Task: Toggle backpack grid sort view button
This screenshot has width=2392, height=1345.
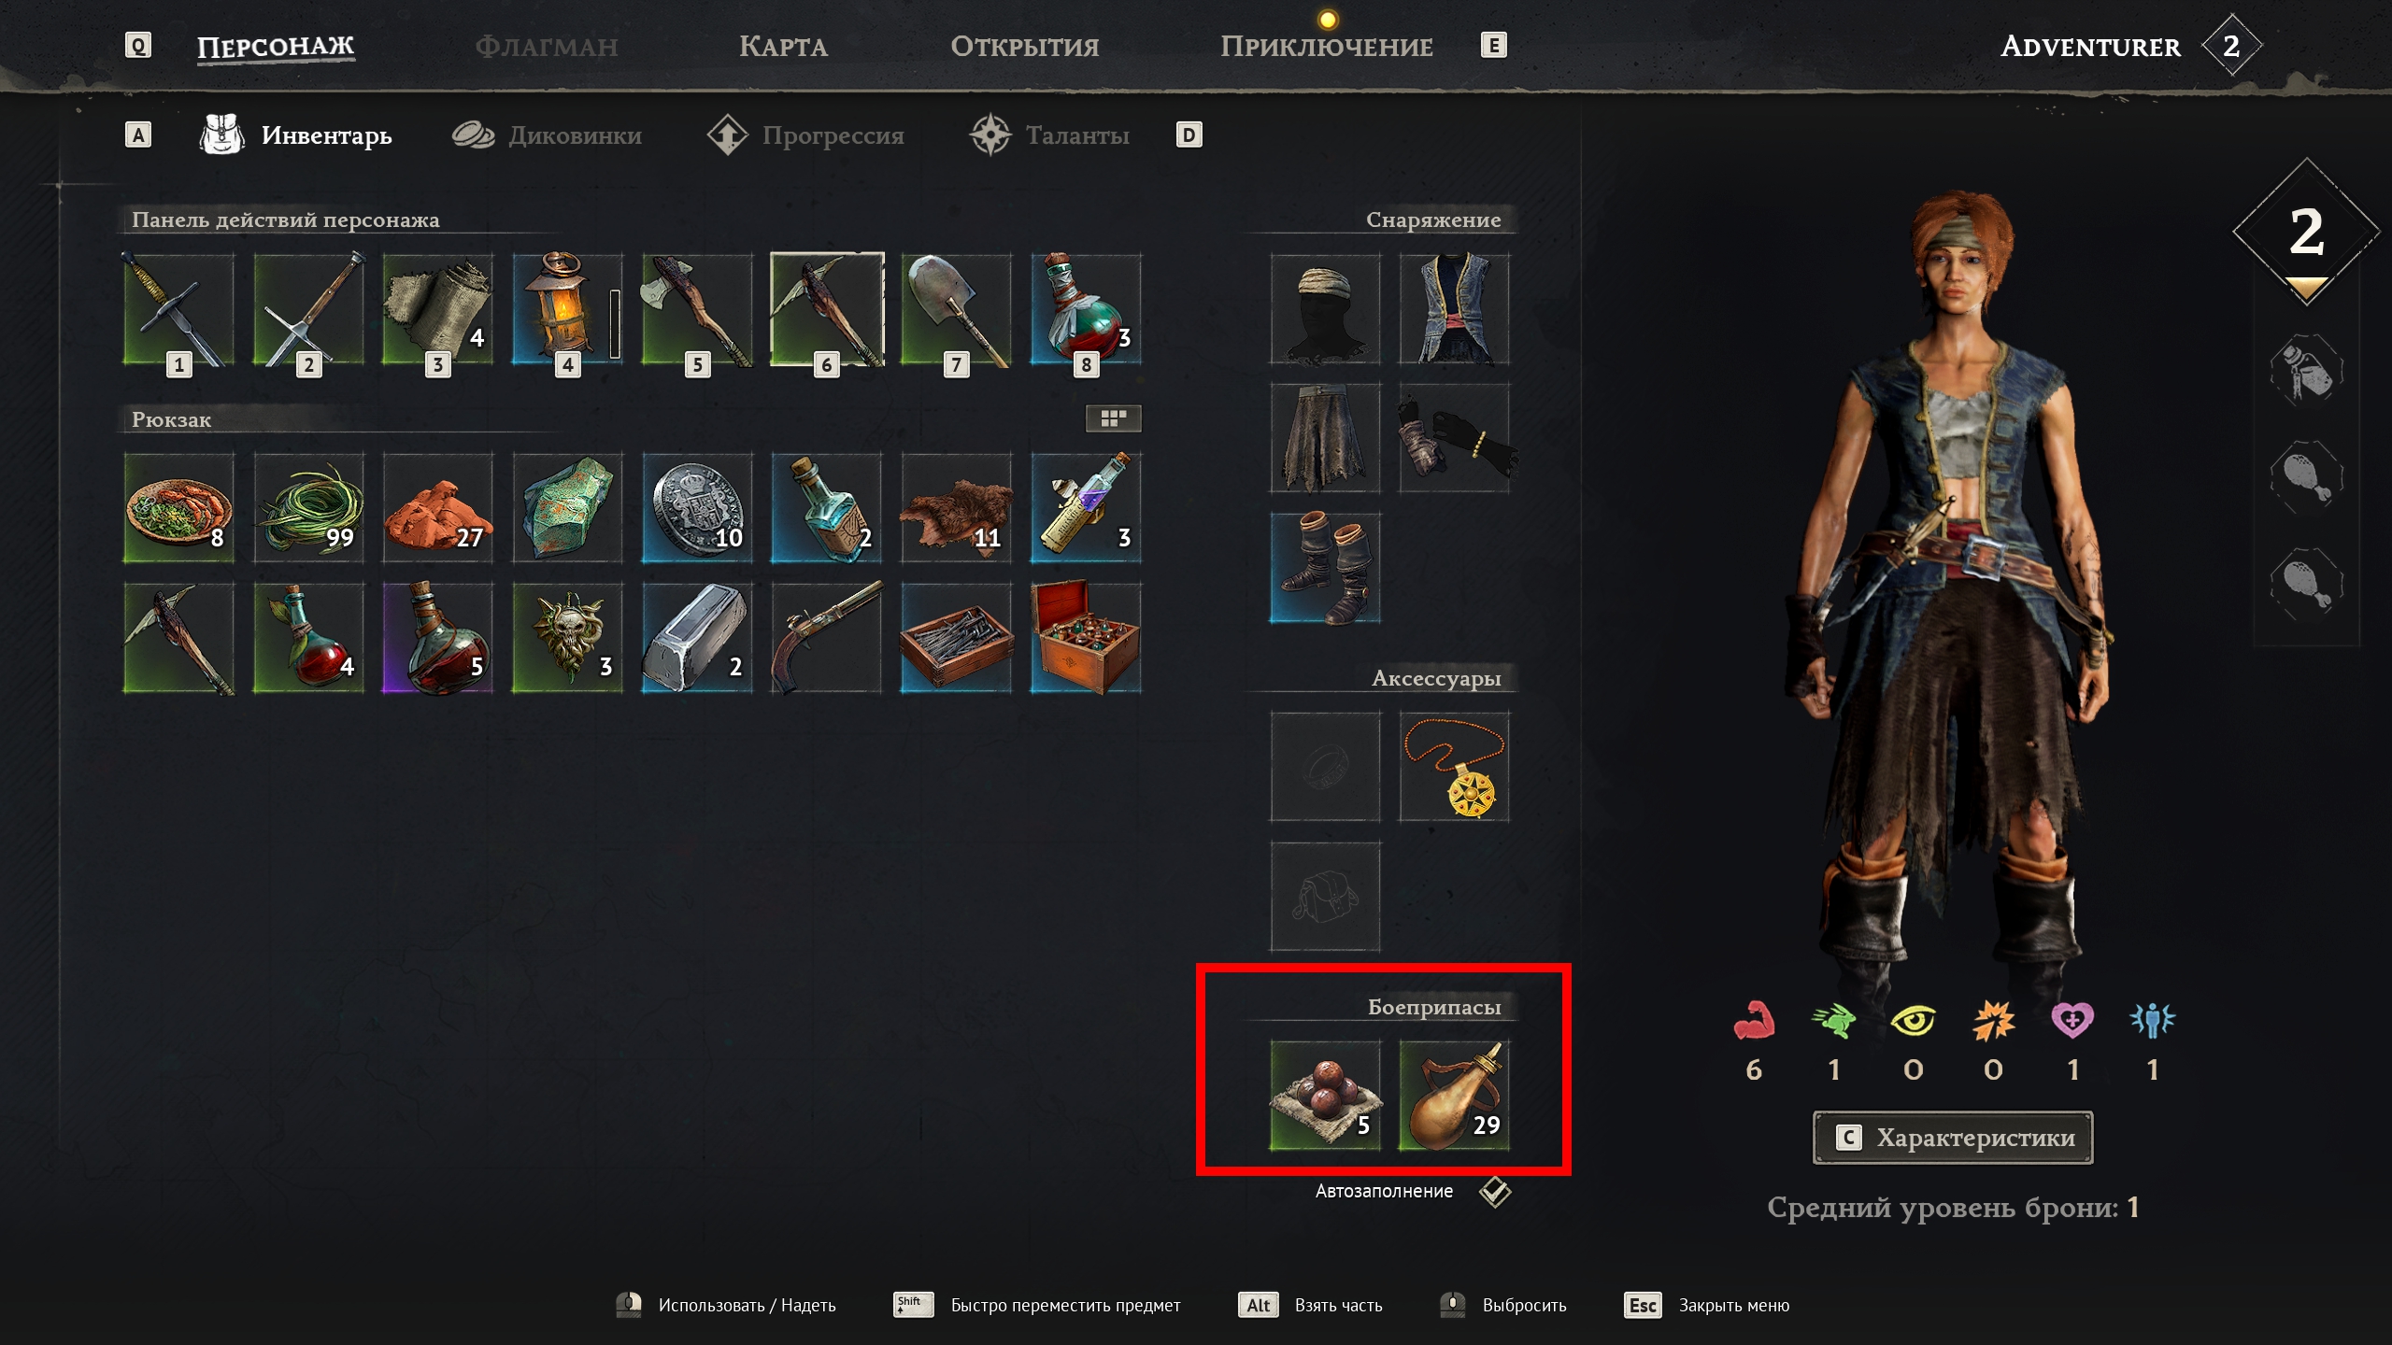Action: (1113, 418)
